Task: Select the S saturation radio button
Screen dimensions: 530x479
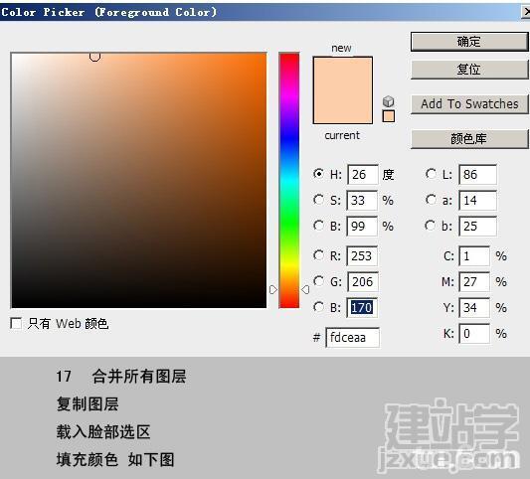Action: (318, 200)
